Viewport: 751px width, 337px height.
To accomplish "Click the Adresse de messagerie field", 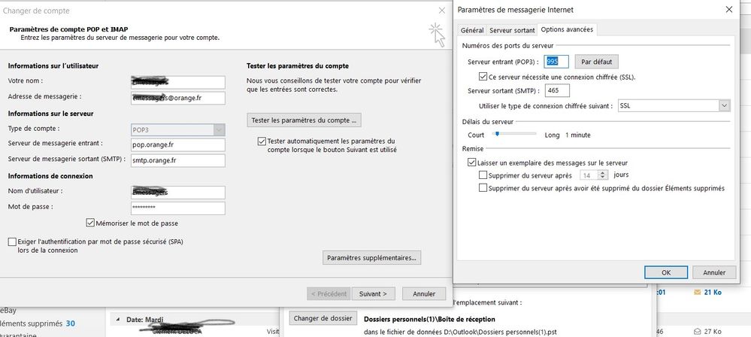I will [177, 98].
